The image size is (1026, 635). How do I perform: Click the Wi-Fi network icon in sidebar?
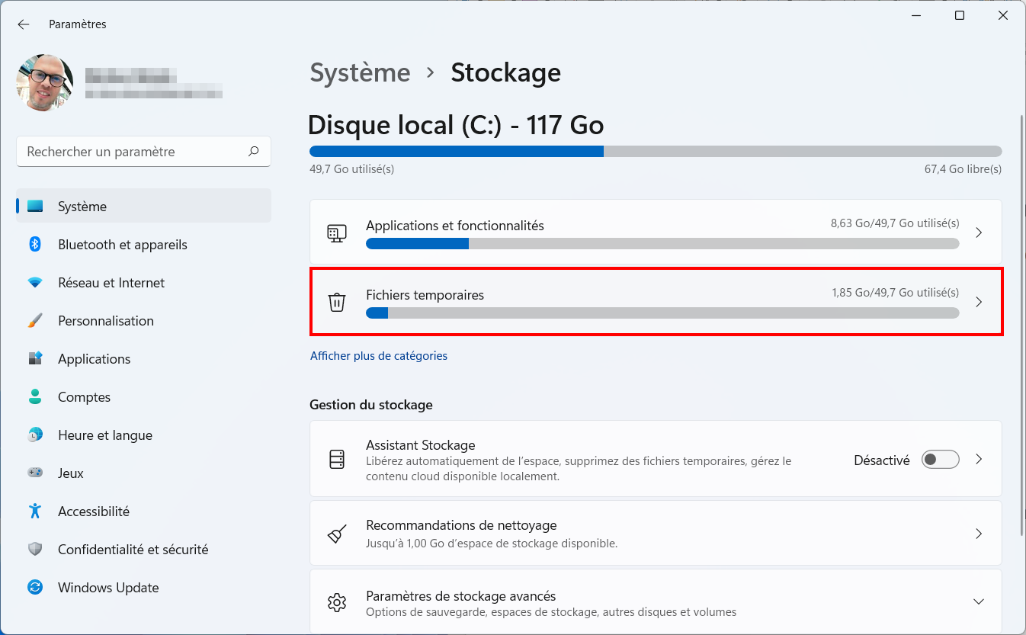(x=35, y=283)
